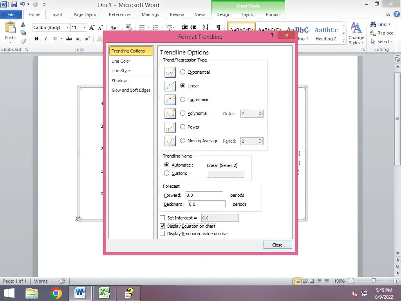Open the font name dropdown
The width and height of the screenshot is (401, 301).
(x=67, y=27)
